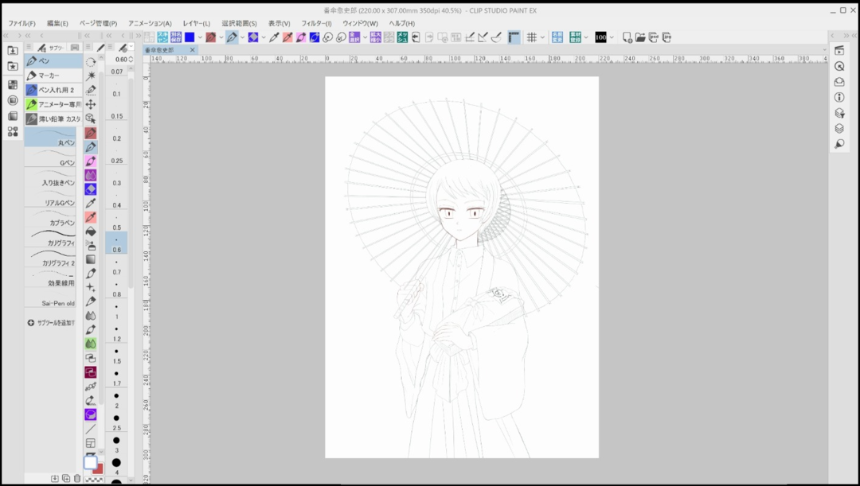Expand the grid options dropdown arrow
860x486 pixels.
pyautogui.click(x=542, y=37)
